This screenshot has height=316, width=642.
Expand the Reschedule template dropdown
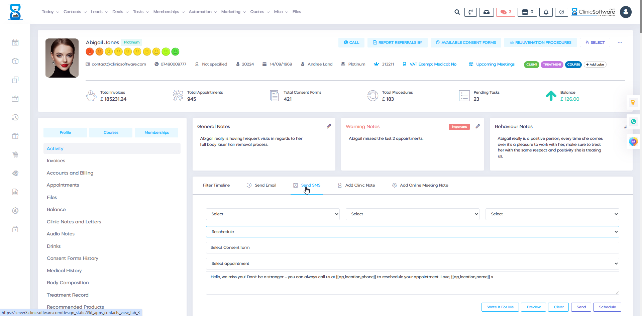412,232
